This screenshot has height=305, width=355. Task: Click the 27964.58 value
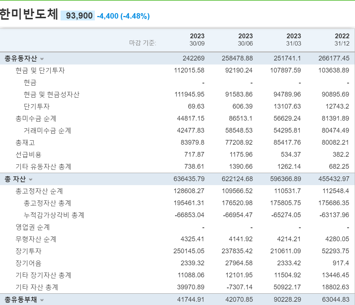point(239,263)
